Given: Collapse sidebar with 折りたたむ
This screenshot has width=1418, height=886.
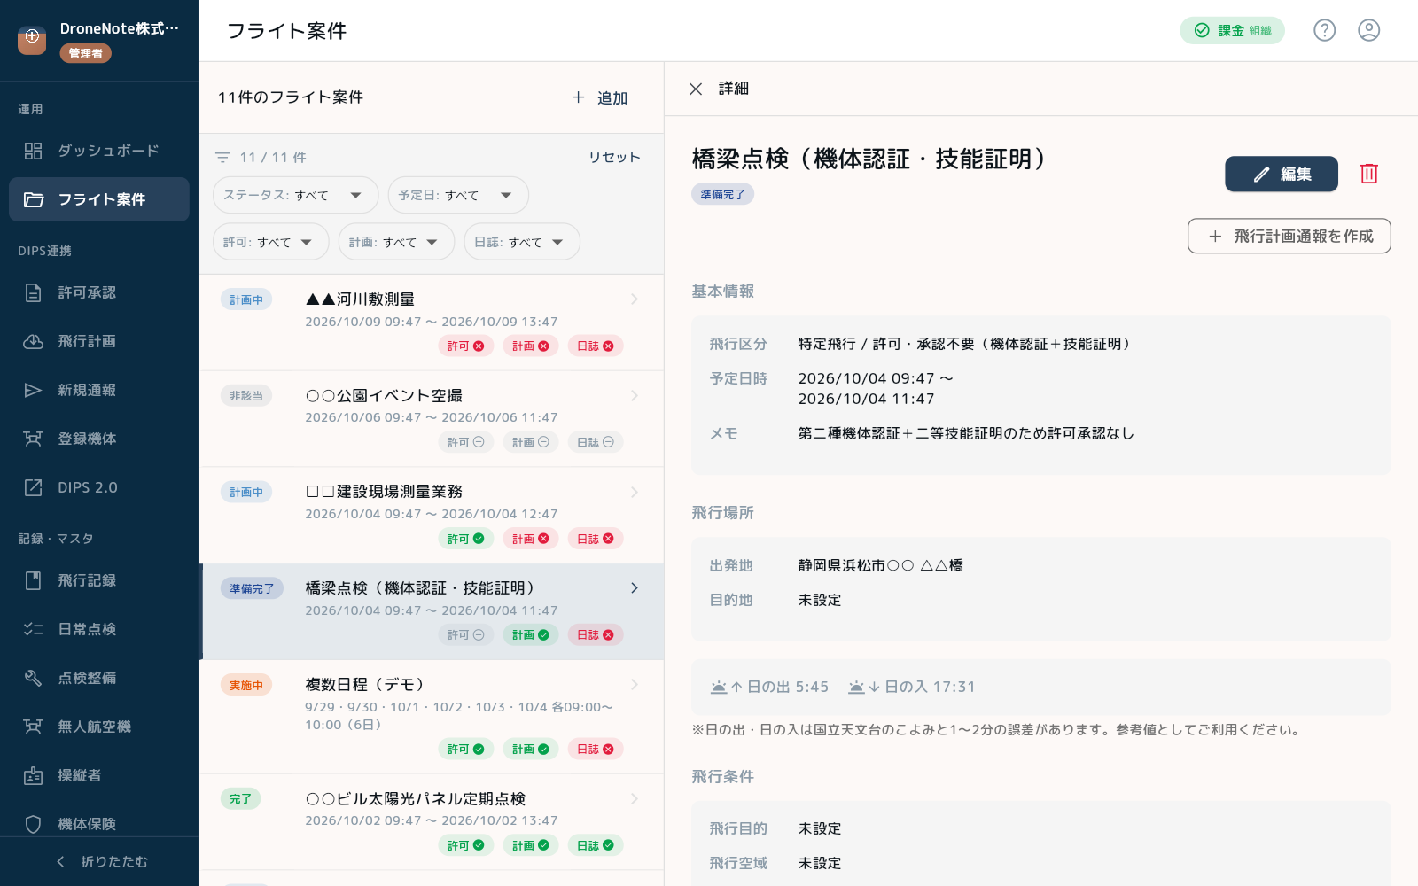Looking at the screenshot, I should click(99, 861).
